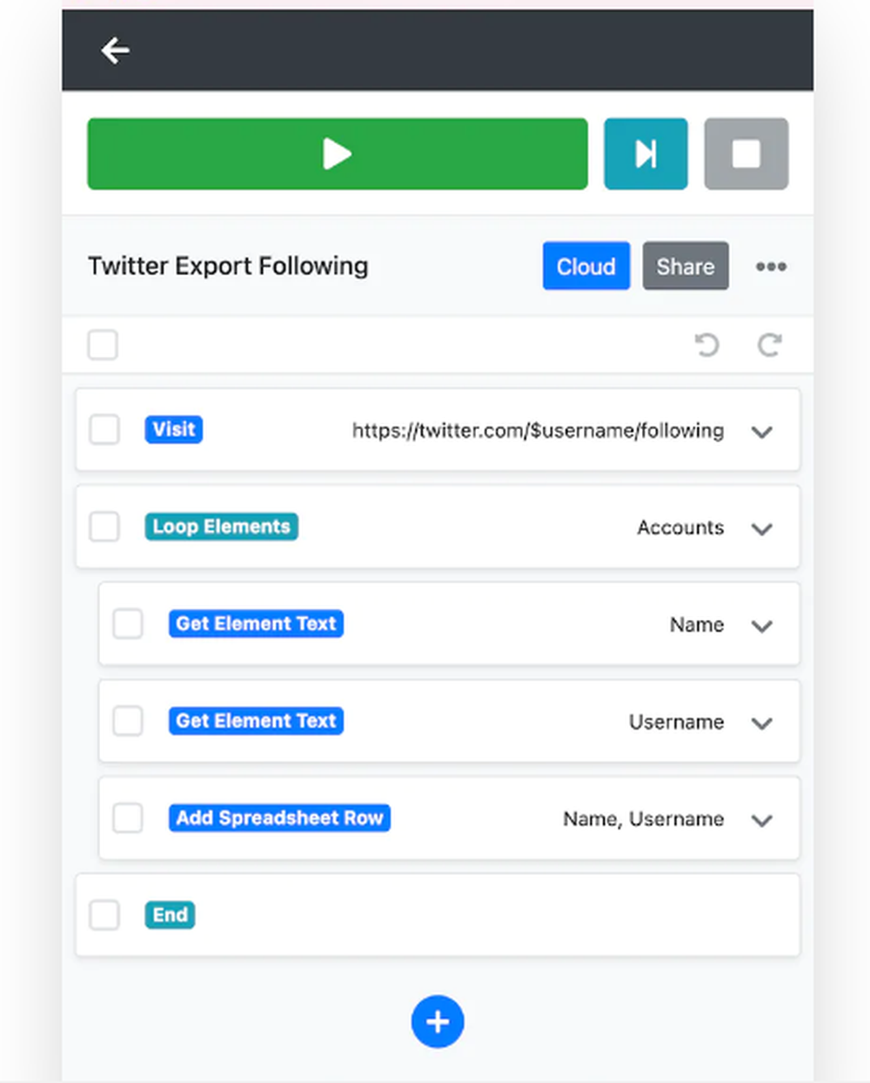Check the Get Element Text Username checkbox
The height and width of the screenshot is (1083, 870).
128,720
